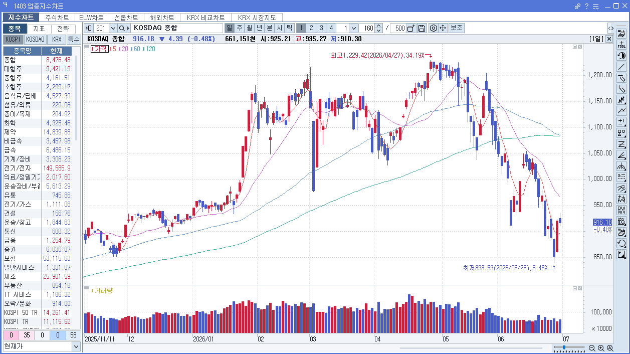Click the save floppy disk toolbar icon

(x=422, y=28)
